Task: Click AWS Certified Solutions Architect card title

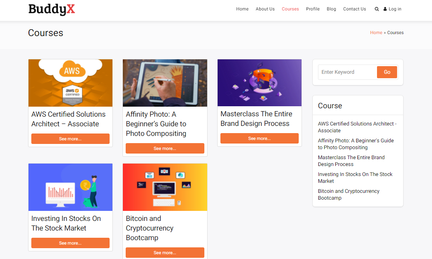Action: click(x=68, y=119)
